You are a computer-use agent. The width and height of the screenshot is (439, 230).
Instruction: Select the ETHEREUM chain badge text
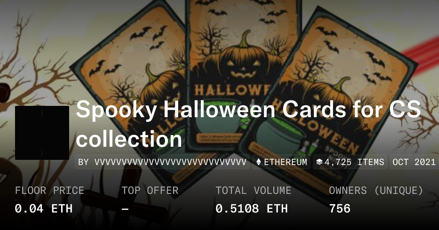click(285, 162)
